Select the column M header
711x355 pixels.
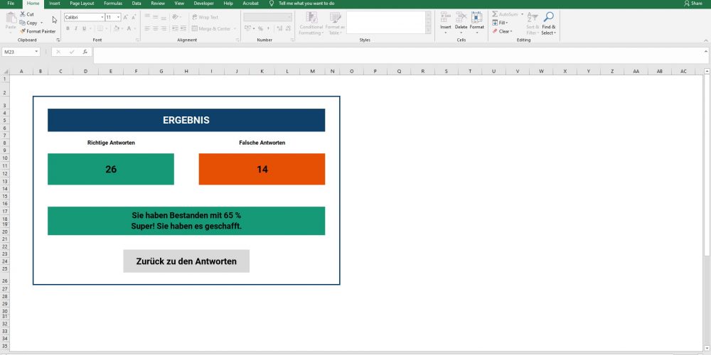(313, 72)
